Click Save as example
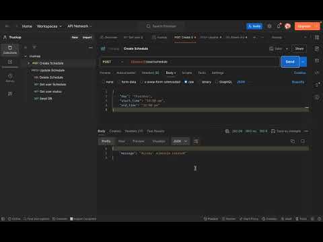The image size is (323, 242). 286,131
